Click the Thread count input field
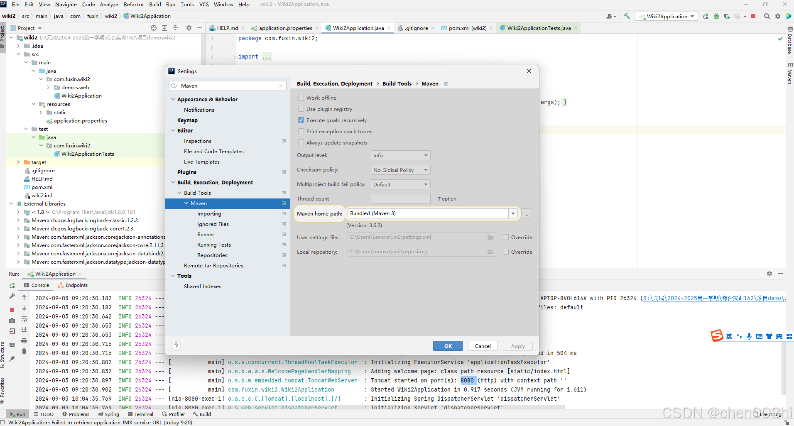This screenshot has height=426, width=794. click(x=400, y=198)
